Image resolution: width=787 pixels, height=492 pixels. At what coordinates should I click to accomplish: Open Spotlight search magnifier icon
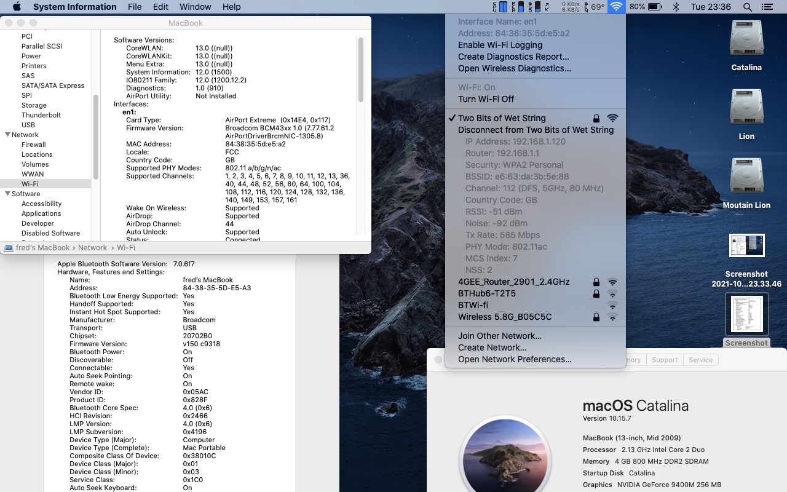(x=747, y=7)
